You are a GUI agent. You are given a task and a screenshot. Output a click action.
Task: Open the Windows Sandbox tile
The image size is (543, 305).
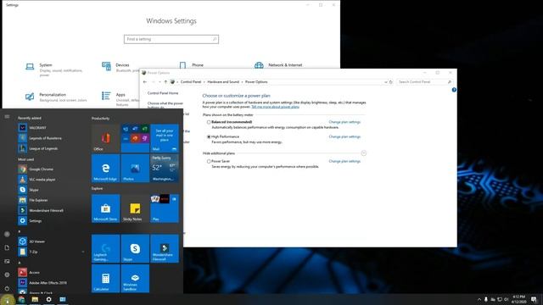click(x=135, y=279)
